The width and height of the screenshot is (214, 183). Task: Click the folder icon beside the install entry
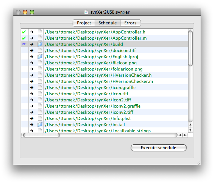(x=40, y=124)
